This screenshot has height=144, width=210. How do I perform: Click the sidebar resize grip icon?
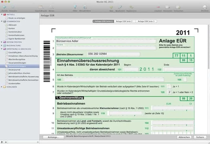[x=38, y=142]
